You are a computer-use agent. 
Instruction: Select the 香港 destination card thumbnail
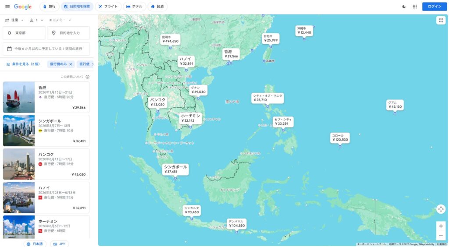[x=19, y=97]
